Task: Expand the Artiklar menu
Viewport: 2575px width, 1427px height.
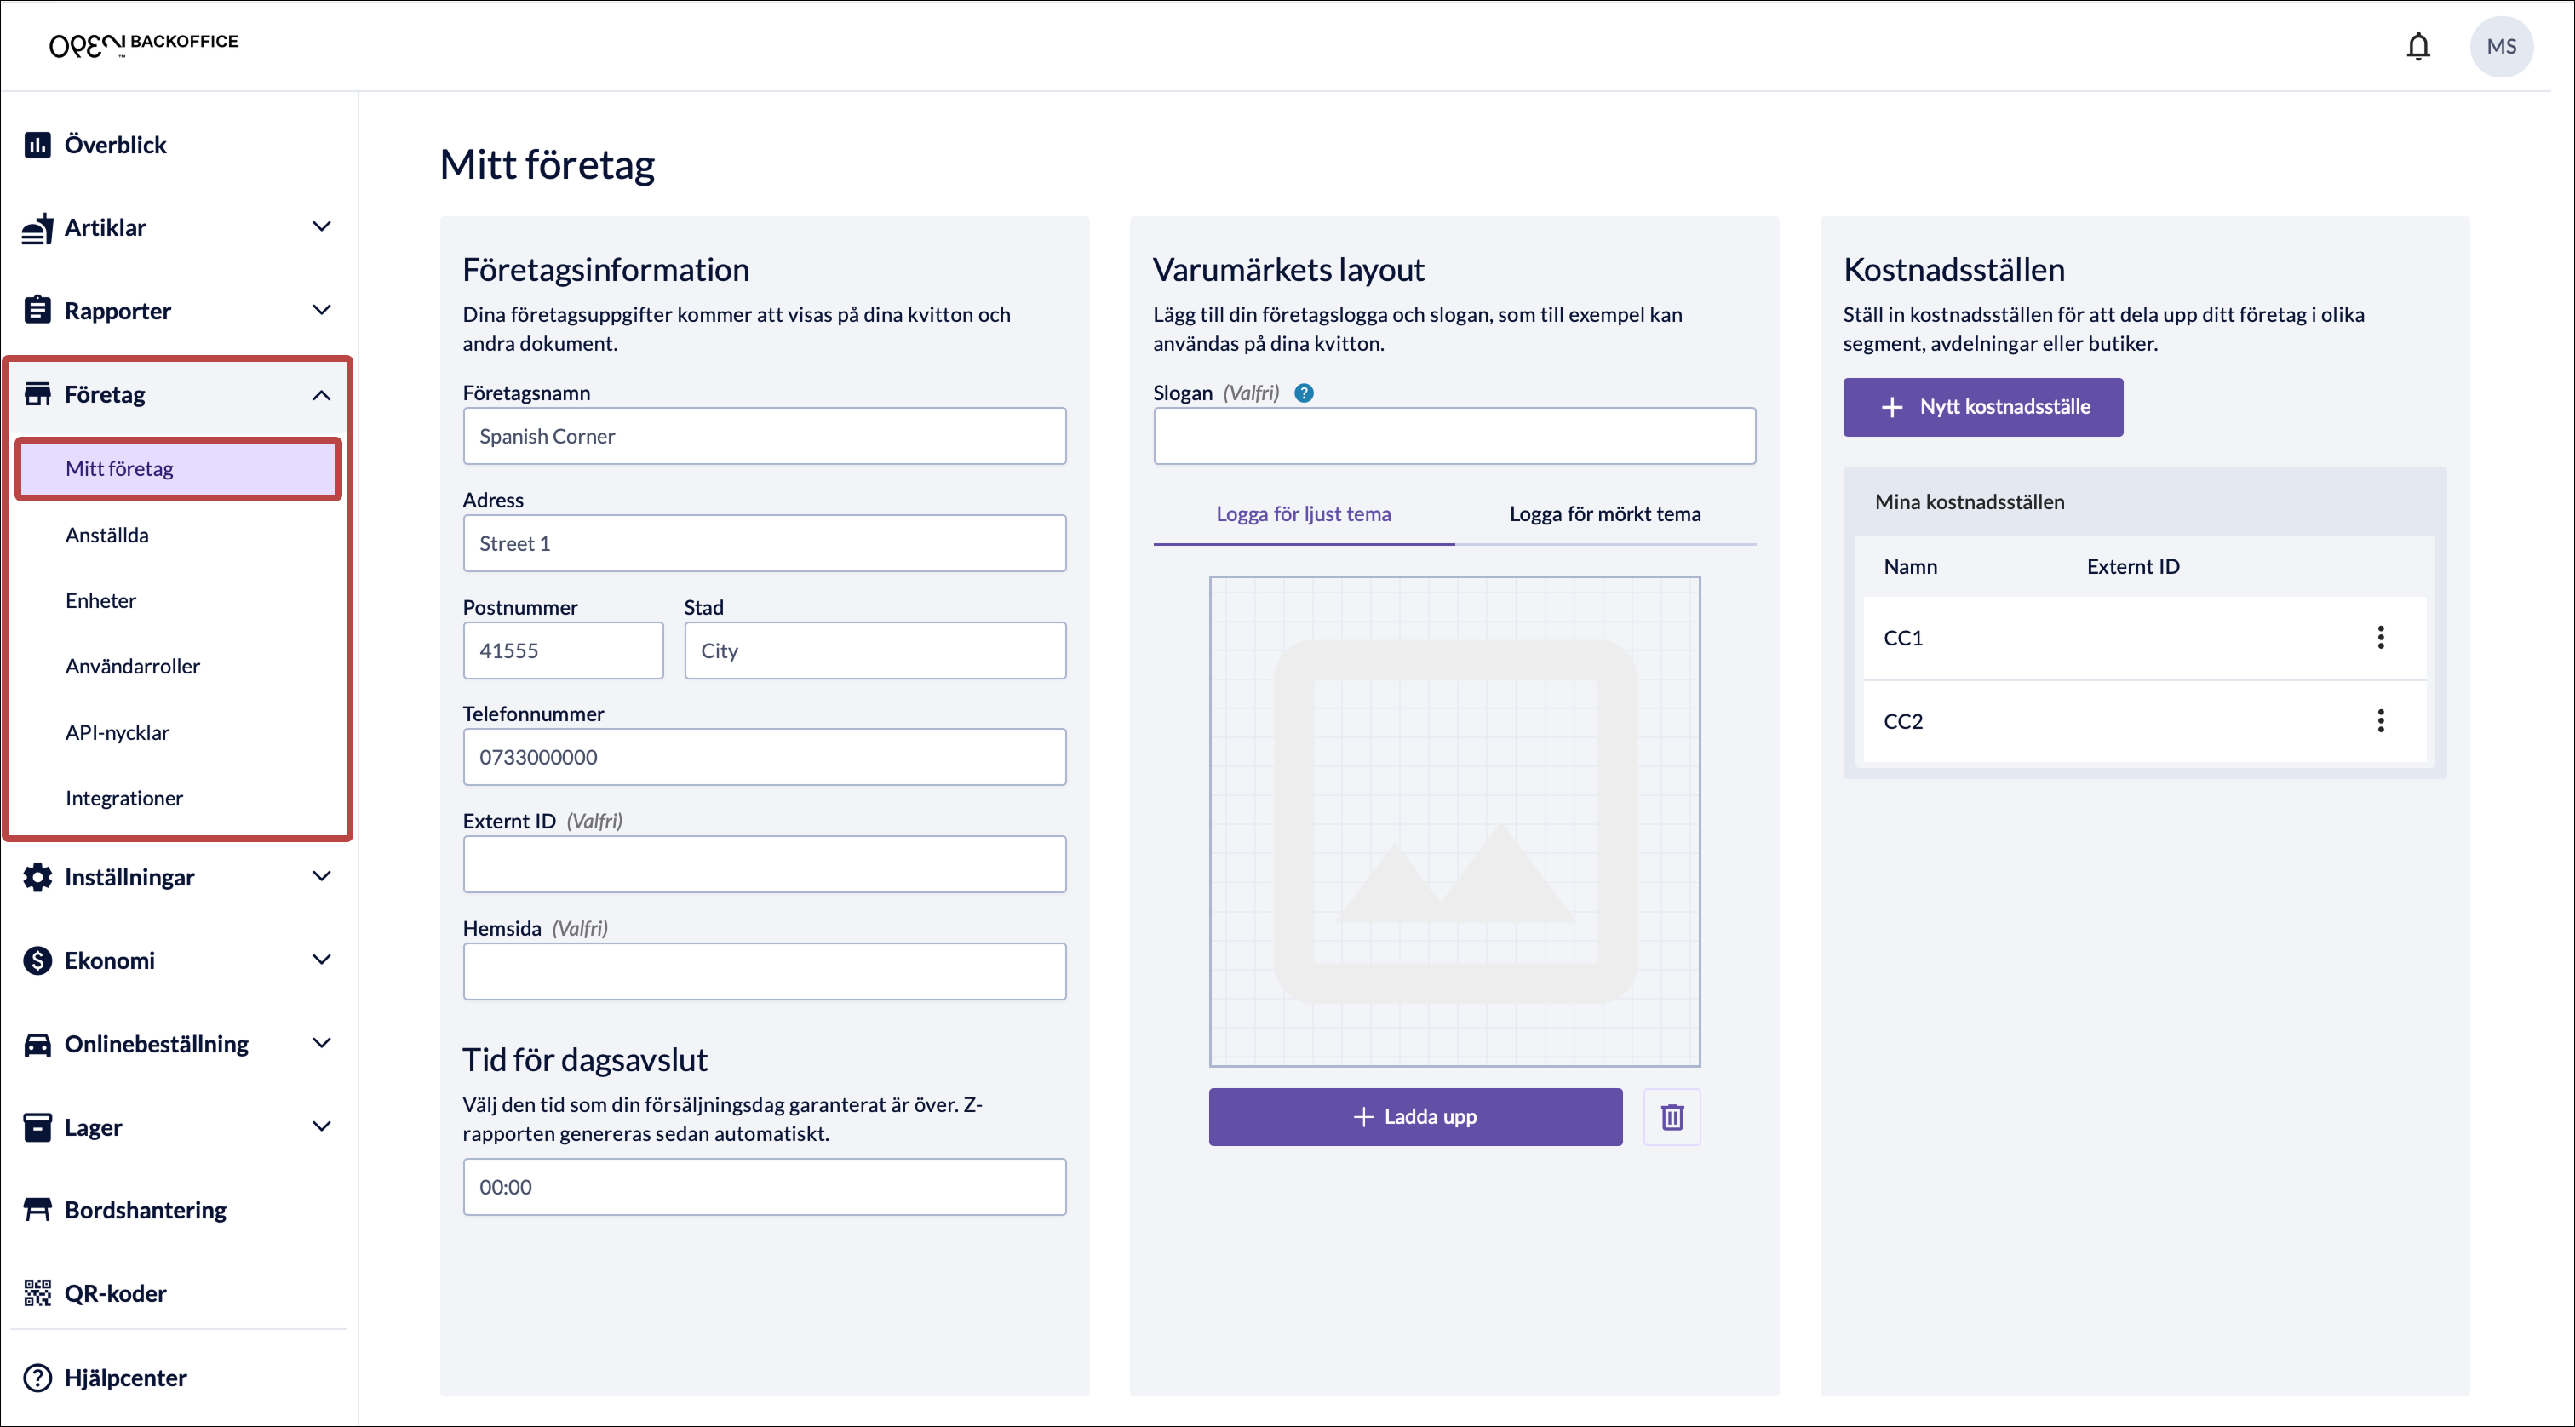Action: 321,226
